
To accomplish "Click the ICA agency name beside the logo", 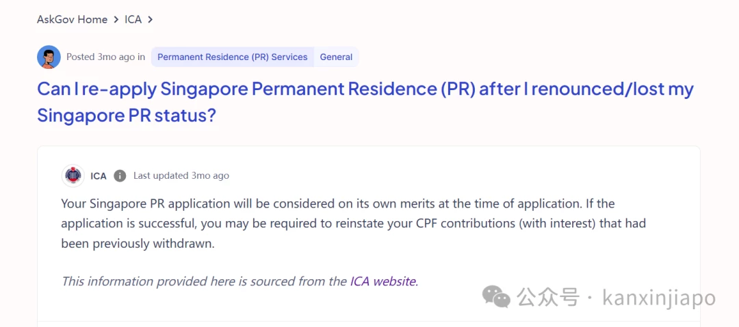I will (x=99, y=176).
